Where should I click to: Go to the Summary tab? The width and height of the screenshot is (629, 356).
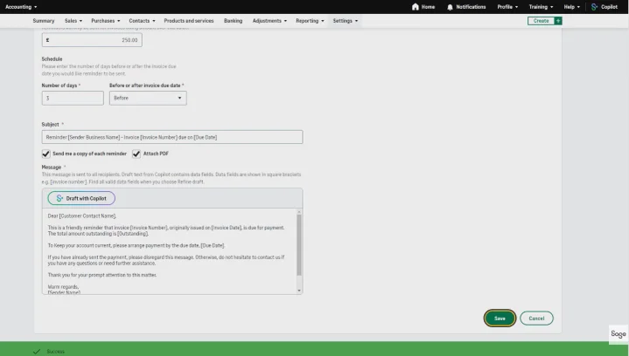pyautogui.click(x=44, y=21)
